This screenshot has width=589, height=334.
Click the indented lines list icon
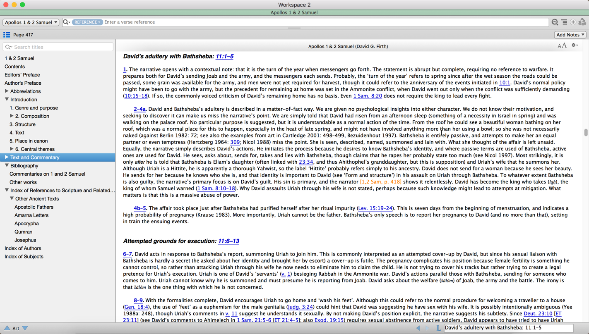[564, 22]
